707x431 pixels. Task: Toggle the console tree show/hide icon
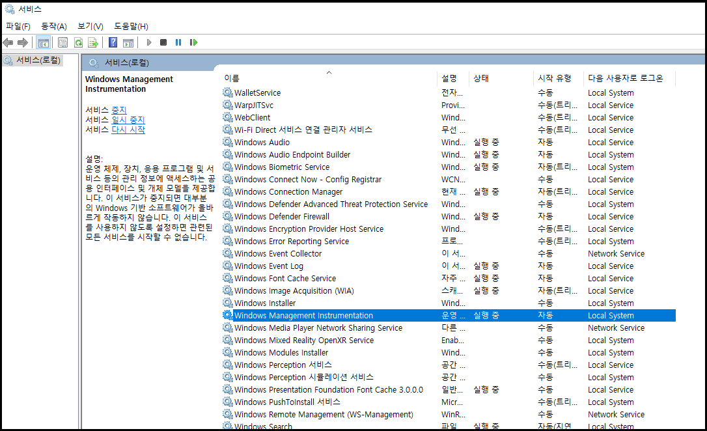[43, 42]
